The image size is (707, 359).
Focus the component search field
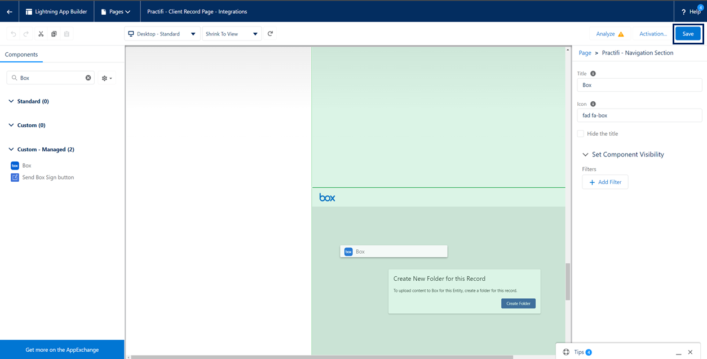[51, 78]
